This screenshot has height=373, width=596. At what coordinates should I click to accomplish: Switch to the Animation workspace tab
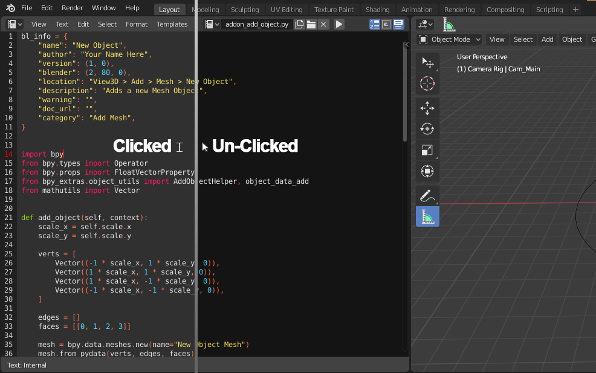[x=417, y=10]
